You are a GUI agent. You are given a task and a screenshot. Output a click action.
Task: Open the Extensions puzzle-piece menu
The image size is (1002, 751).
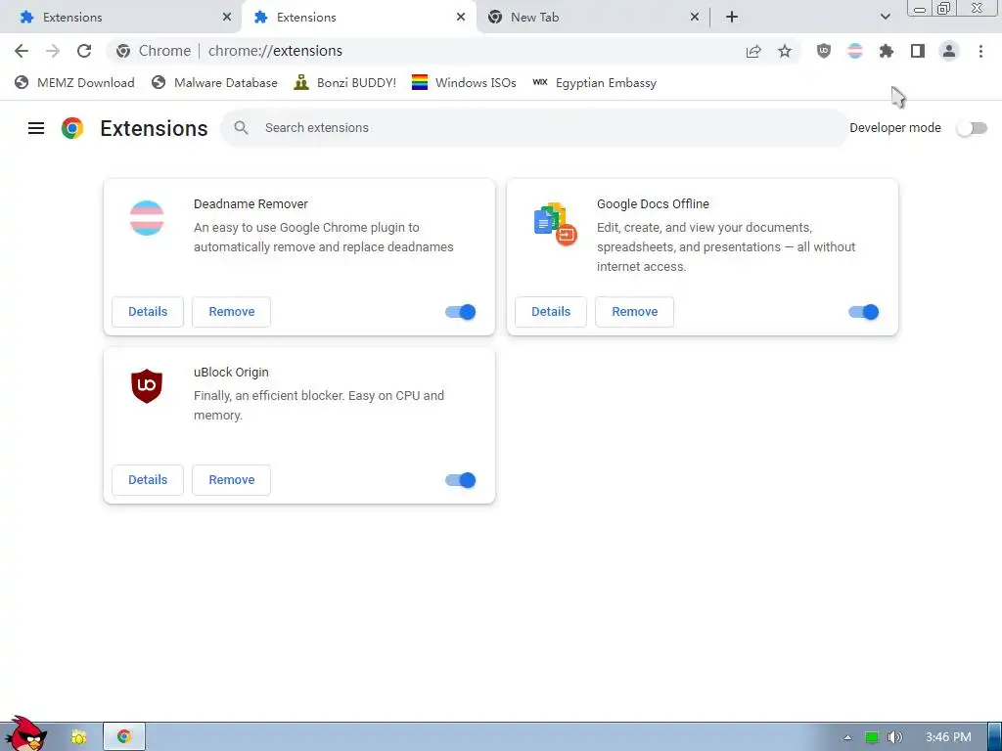tap(887, 51)
